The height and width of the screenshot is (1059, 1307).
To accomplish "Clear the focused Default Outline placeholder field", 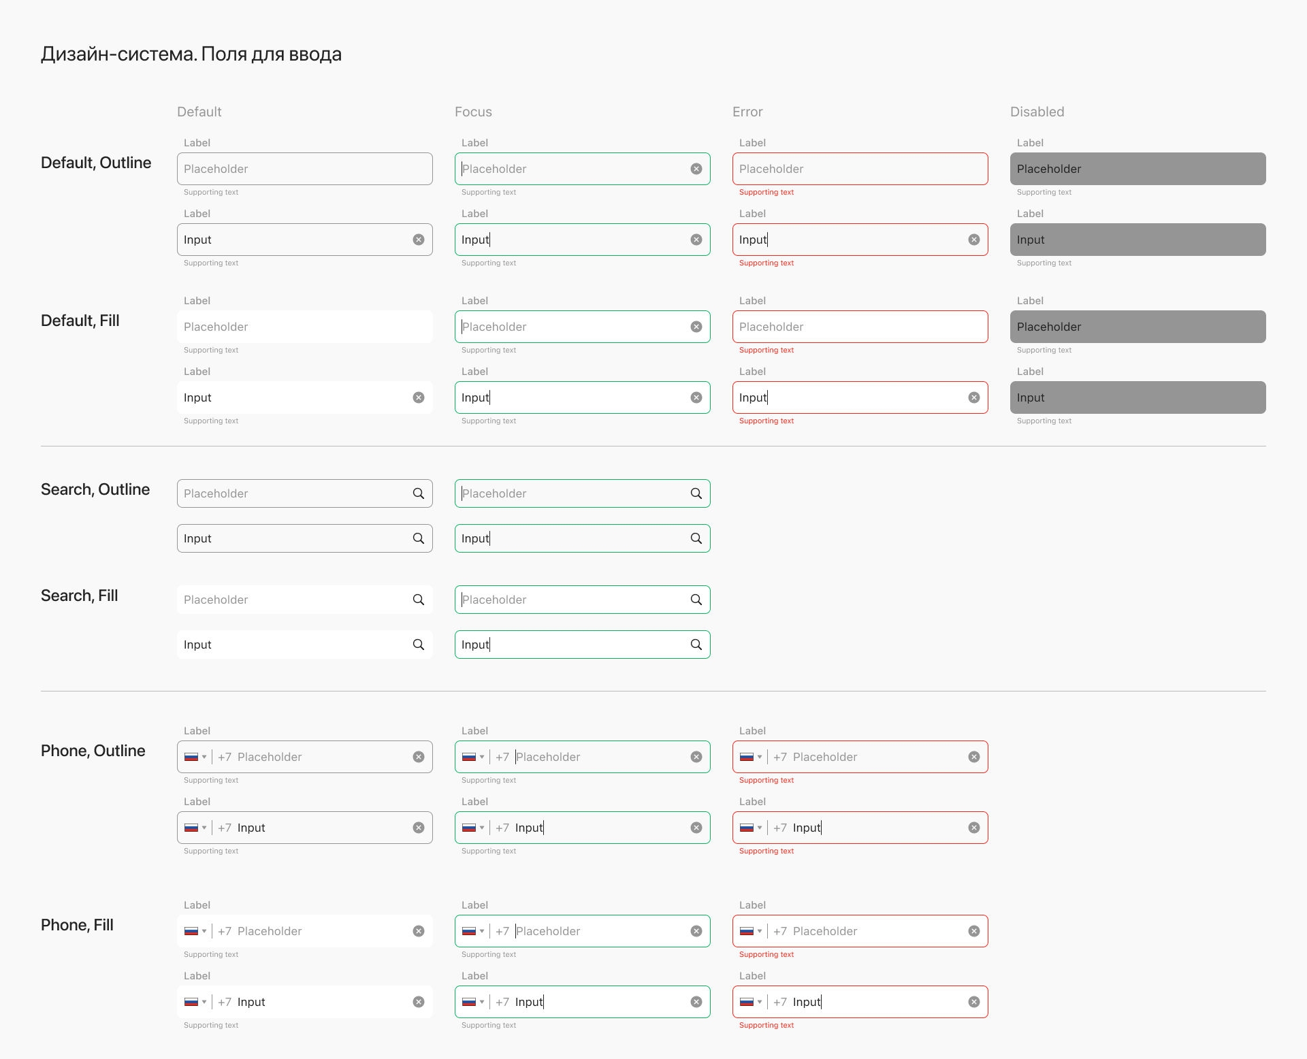I will [696, 169].
